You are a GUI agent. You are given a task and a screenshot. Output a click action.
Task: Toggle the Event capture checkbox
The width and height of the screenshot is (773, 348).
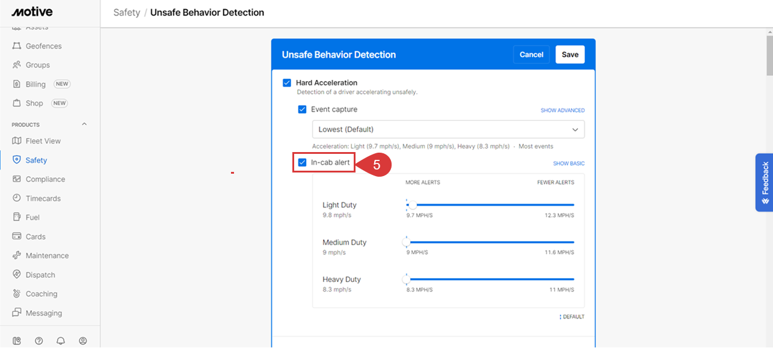pyautogui.click(x=303, y=110)
